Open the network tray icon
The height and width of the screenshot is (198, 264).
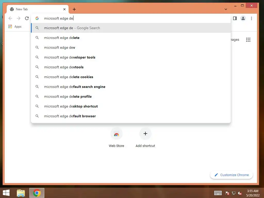[x=234, y=193]
